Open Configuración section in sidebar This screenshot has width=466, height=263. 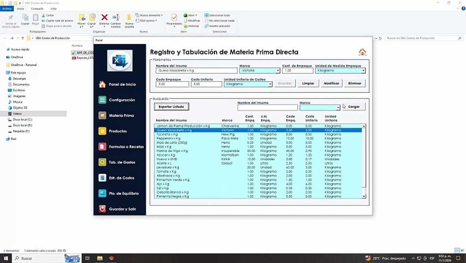tap(117, 100)
